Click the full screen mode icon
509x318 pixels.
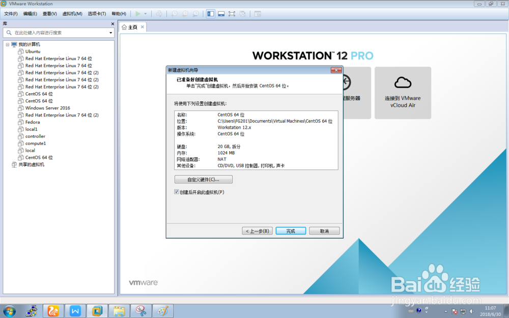(232, 14)
